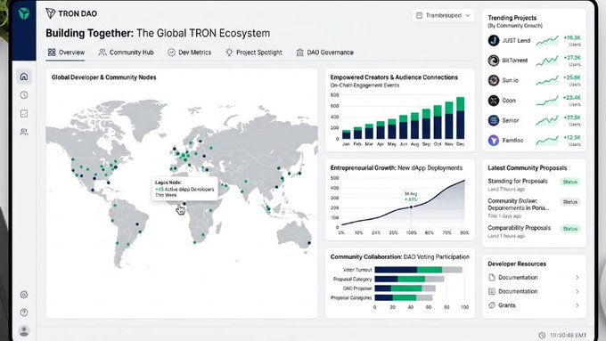Click Status badge for Standing for Proposals
This screenshot has height=341, width=606.
click(570, 182)
